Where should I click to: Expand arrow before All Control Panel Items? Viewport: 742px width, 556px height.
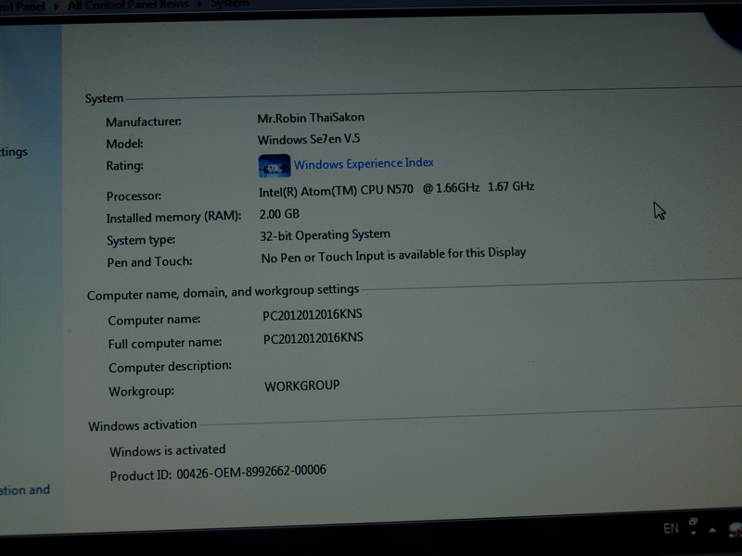58,6
